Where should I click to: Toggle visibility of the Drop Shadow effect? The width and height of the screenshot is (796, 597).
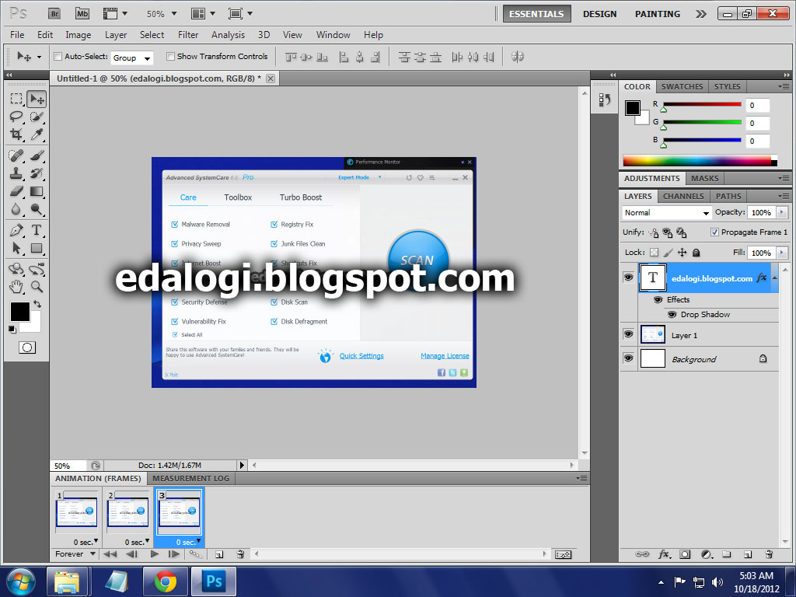point(671,314)
